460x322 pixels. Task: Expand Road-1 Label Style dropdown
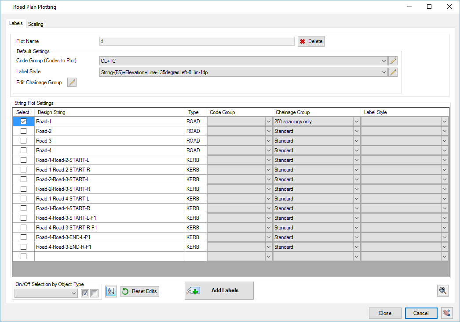pyautogui.click(x=445, y=121)
